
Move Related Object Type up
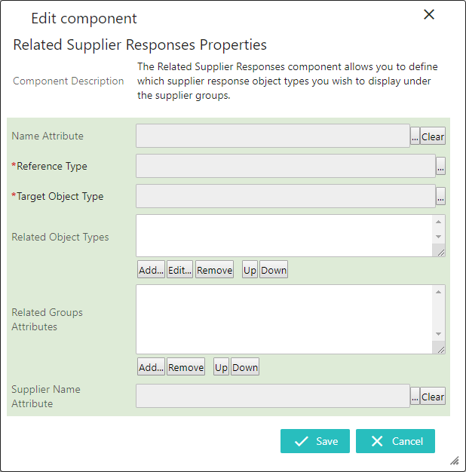(x=250, y=269)
